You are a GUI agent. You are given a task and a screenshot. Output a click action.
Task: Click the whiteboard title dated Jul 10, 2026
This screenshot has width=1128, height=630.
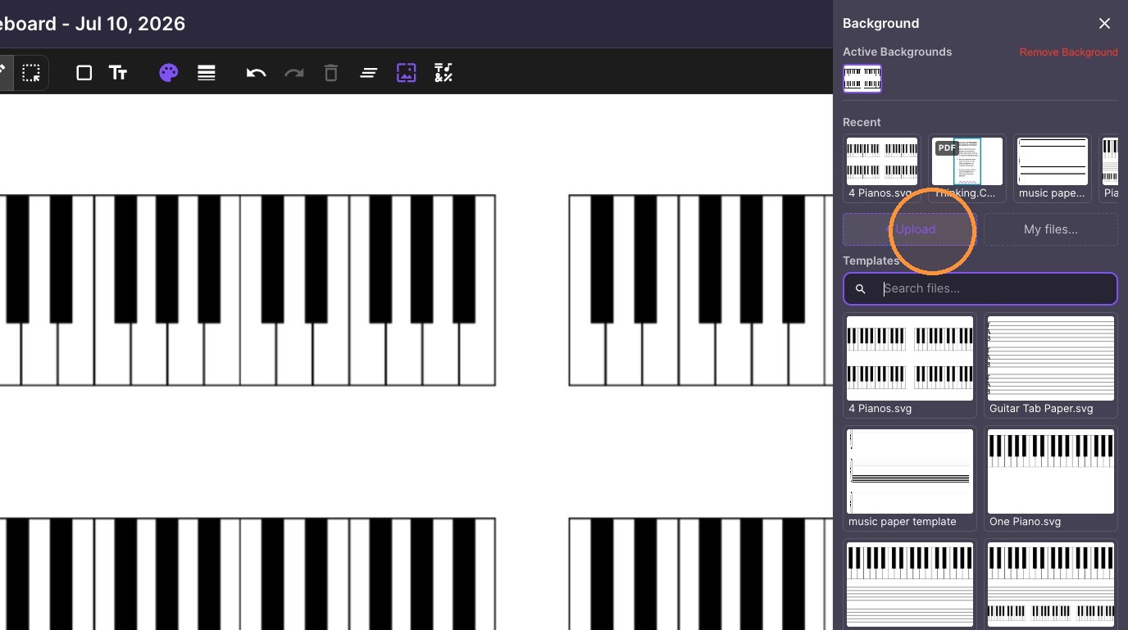93,23
